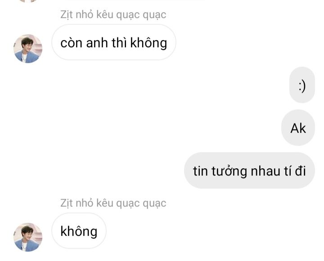This screenshot has height=261, width=324.
Task: Click the word "anh" in the first message
Action: (x=97, y=43)
